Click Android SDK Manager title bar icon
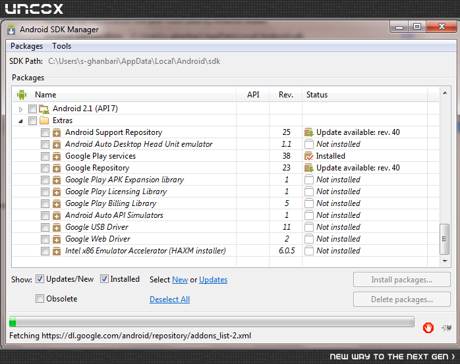This screenshot has height=364, width=460. (x=11, y=30)
